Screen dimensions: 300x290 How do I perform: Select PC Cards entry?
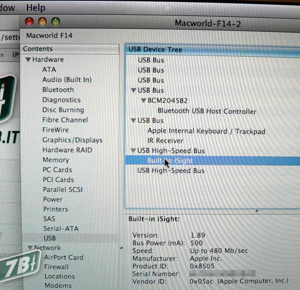click(57, 170)
